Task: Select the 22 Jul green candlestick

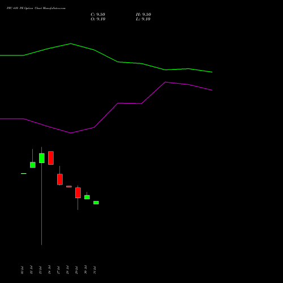Action: point(33,165)
